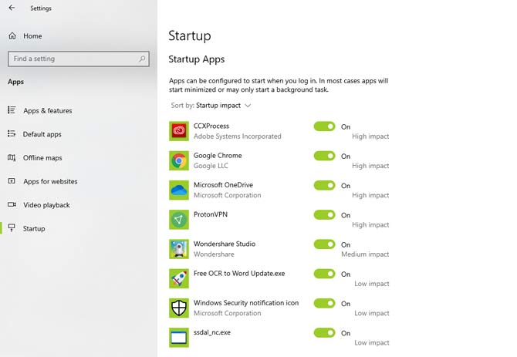
Task: Click the Free OCR to Word rocket icon
Action: [x=179, y=278]
